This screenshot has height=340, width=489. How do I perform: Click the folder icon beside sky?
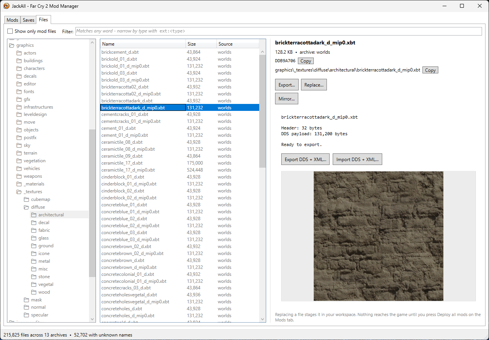pyautogui.click(x=19, y=145)
